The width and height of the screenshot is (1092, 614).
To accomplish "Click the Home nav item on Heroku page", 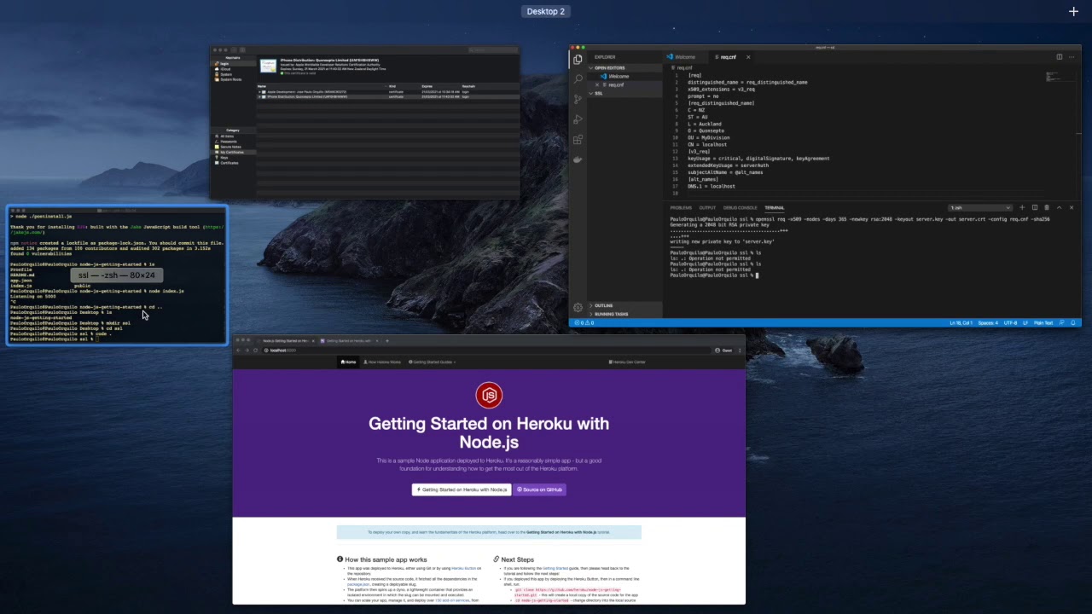I will [x=349, y=362].
